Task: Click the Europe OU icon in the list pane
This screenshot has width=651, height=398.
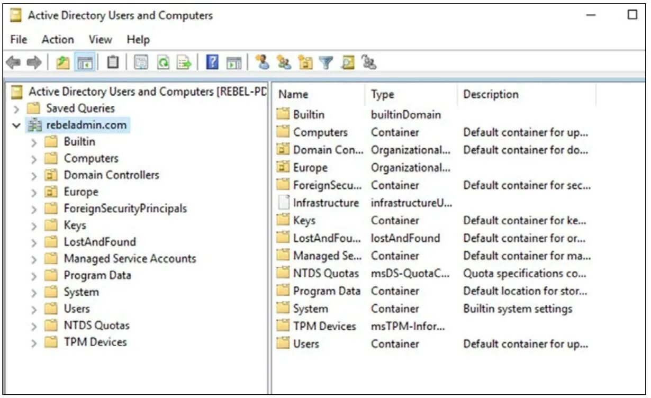Action: (284, 168)
